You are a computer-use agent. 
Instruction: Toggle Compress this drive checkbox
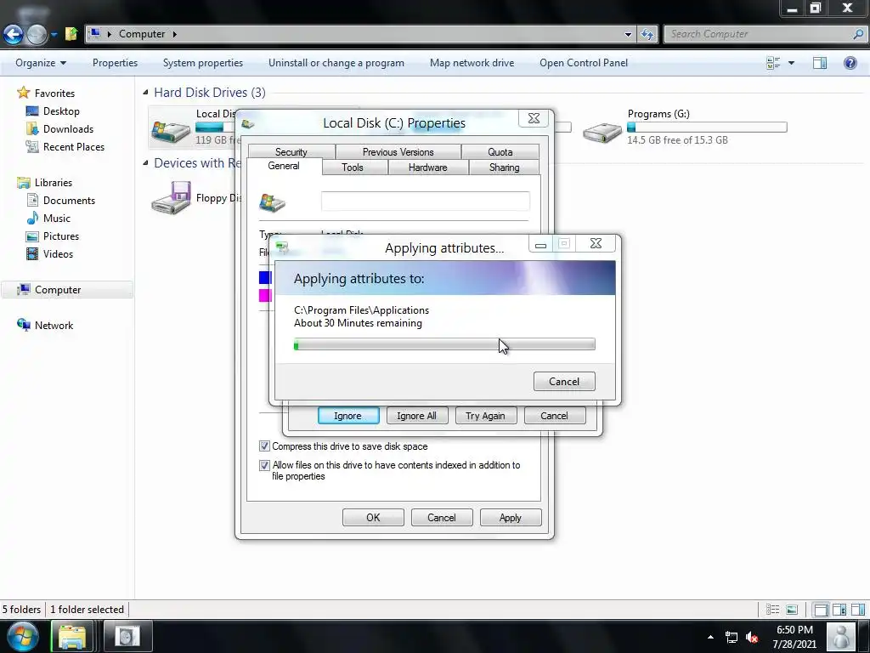click(265, 446)
